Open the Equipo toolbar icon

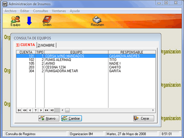15,21
